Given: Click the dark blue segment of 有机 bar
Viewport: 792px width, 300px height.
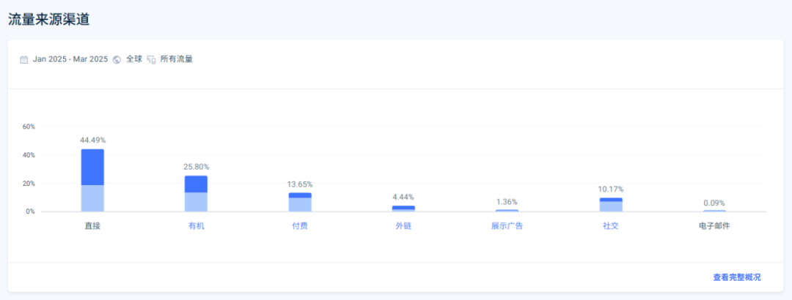Looking at the screenshot, I should [196, 184].
